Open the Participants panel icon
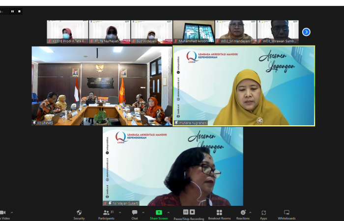Screen dimensions: 344x221 click(x=106, y=212)
